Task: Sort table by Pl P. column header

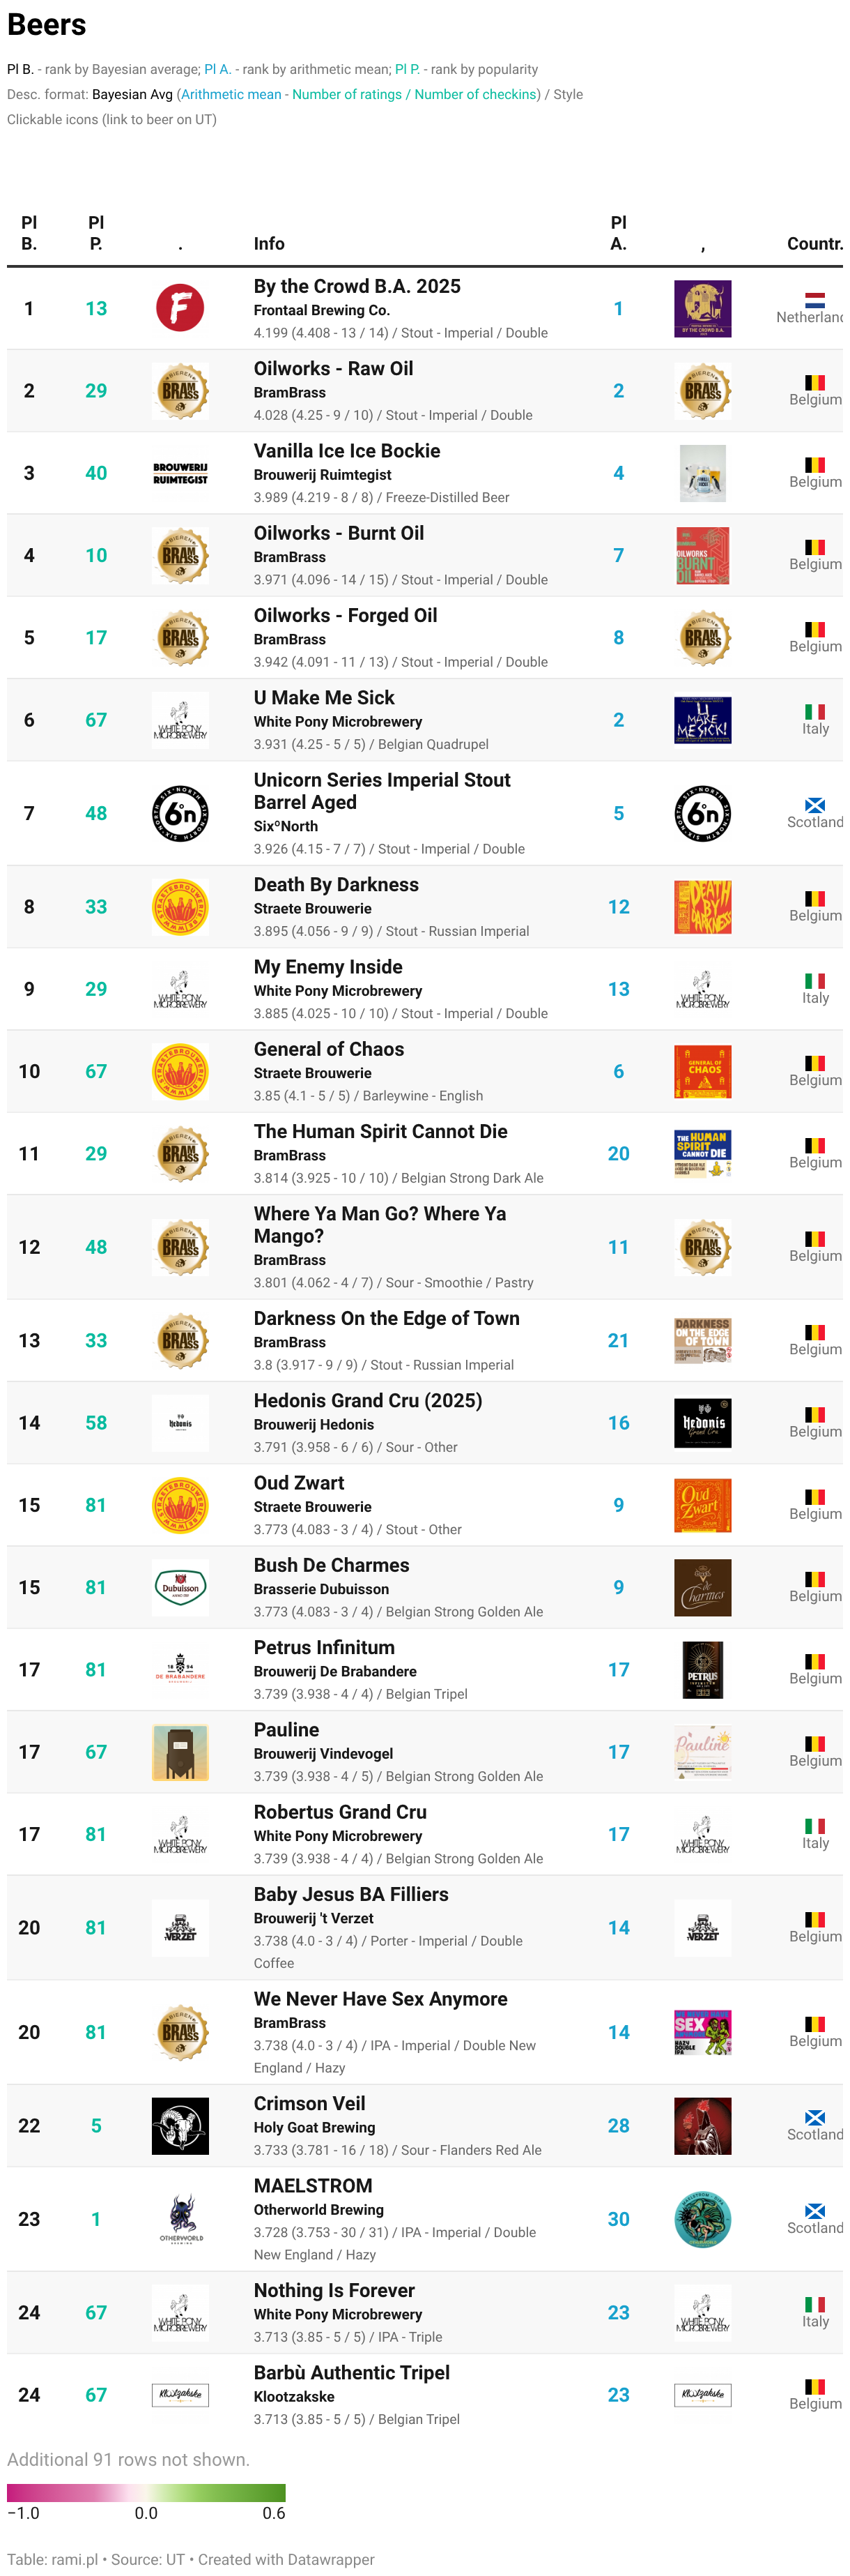Action: click(96, 232)
